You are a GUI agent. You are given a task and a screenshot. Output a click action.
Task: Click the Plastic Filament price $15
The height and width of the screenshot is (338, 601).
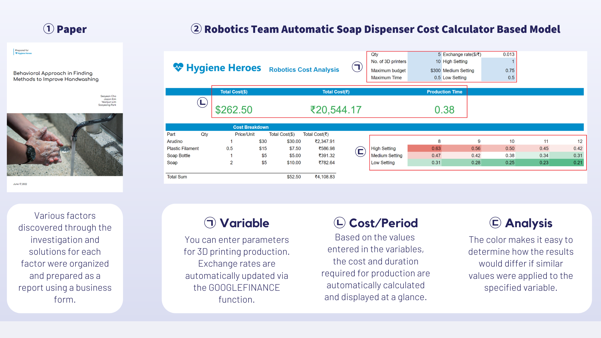coord(263,149)
